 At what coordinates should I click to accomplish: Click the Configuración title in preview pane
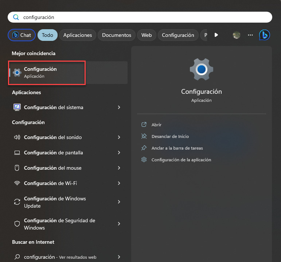coord(202,92)
